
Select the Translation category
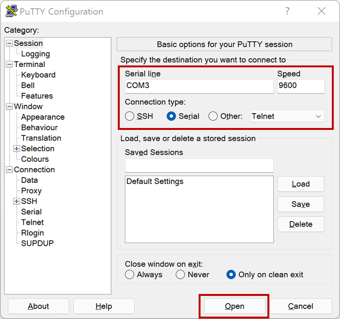[41, 138]
